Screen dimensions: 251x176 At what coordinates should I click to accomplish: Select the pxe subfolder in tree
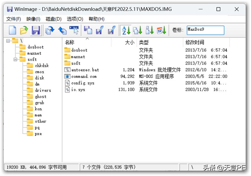38,134
